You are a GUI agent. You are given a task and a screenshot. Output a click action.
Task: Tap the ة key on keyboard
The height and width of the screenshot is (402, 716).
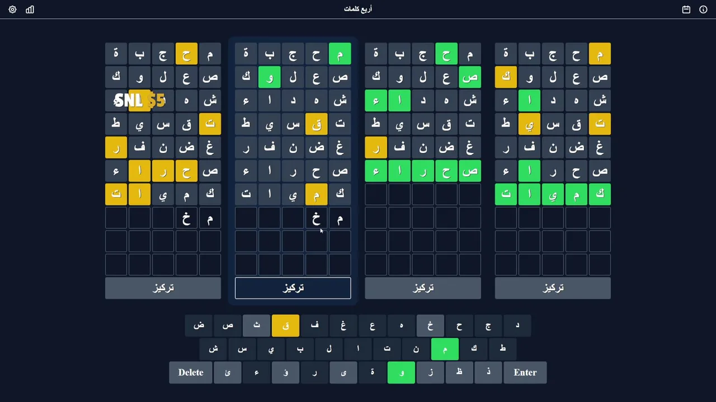[373, 372]
